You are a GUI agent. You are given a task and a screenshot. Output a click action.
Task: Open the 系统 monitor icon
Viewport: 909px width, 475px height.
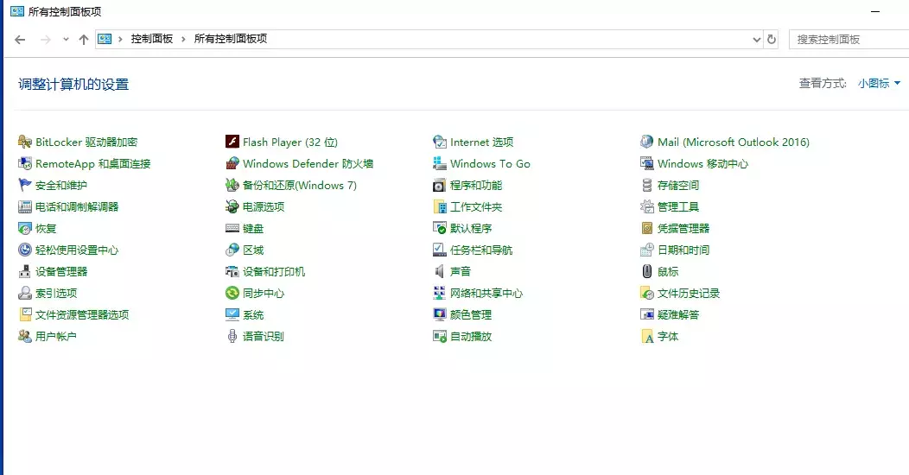pos(232,314)
